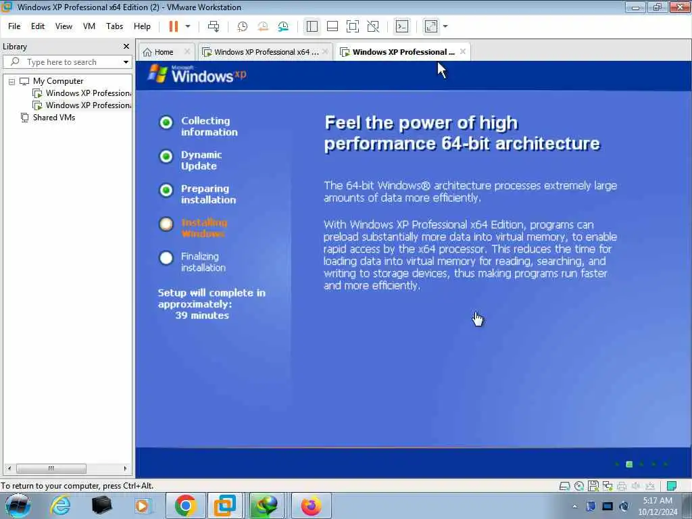This screenshot has width=692, height=519.
Task: Click the floppy drive status icon
Action: 593,487
